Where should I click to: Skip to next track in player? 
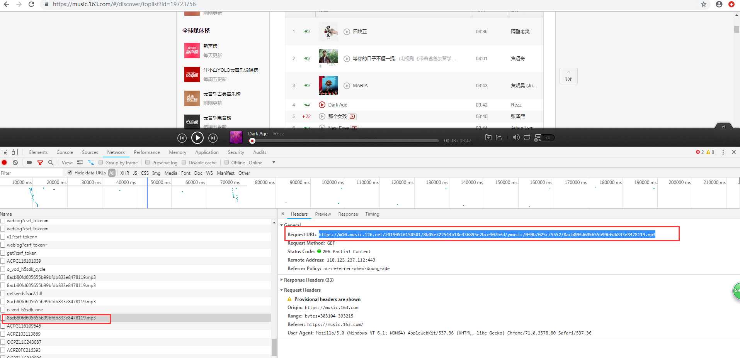click(213, 138)
